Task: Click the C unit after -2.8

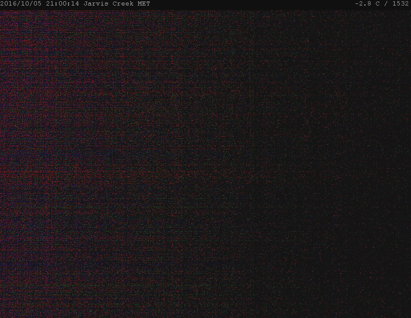Action: [378, 4]
